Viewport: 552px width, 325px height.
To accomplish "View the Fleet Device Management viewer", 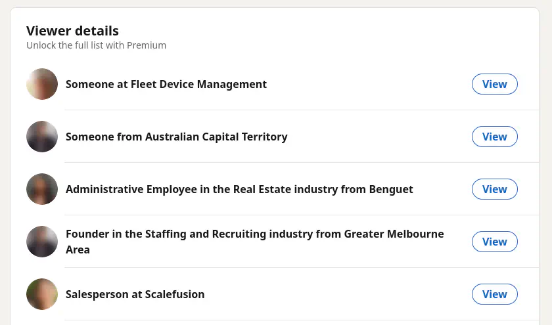I will (494, 84).
